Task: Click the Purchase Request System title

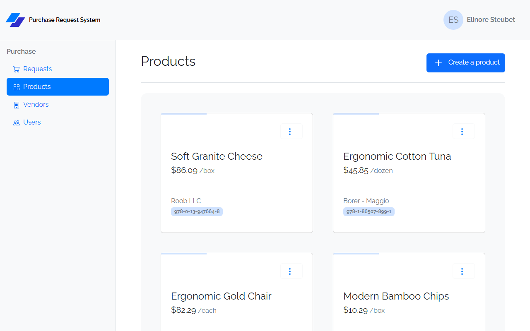Action: pos(65,20)
